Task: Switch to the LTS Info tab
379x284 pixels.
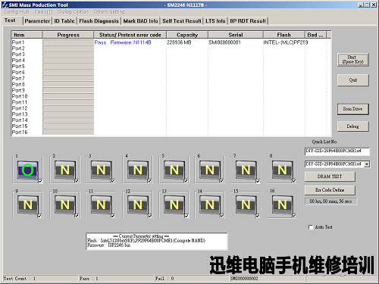Action: coord(215,21)
